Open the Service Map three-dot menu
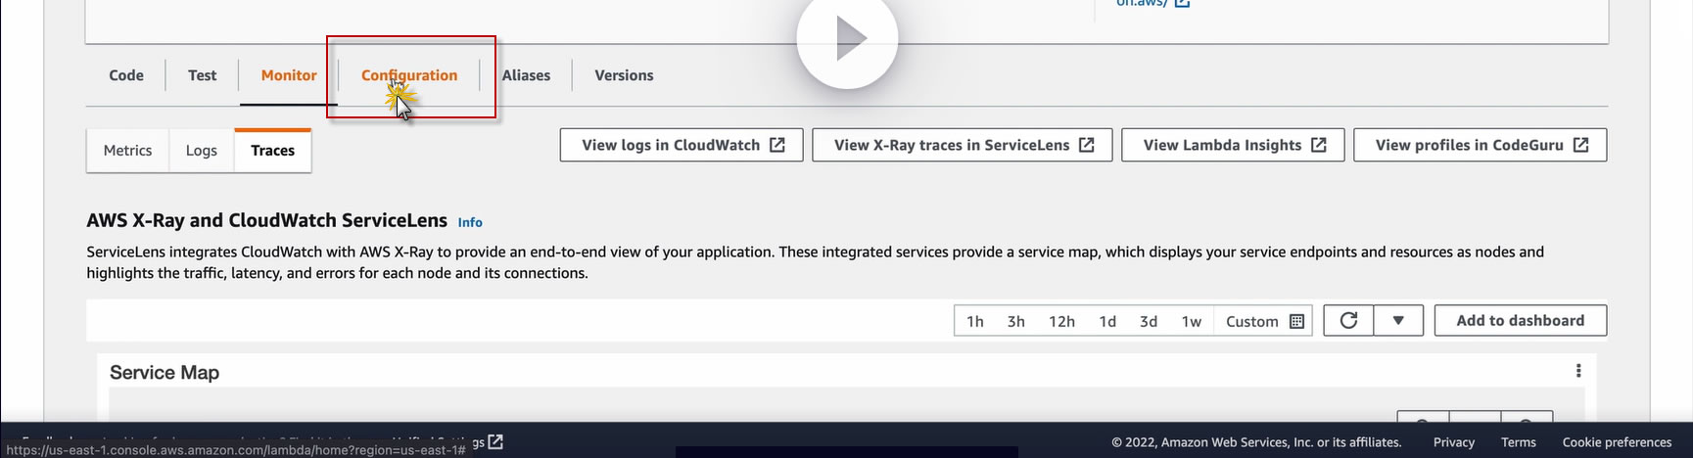The image size is (1693, 458). coord(1577,371)
